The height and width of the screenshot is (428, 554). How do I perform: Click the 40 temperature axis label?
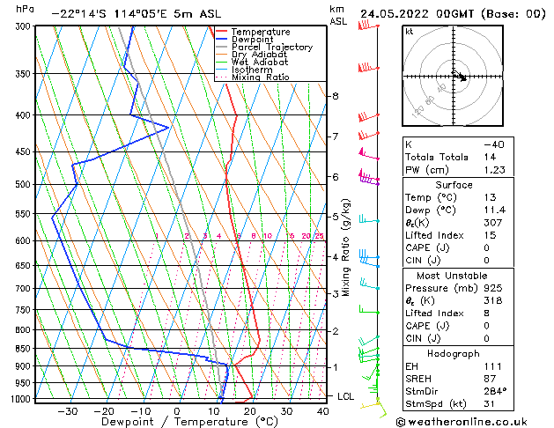coord(322,411)
